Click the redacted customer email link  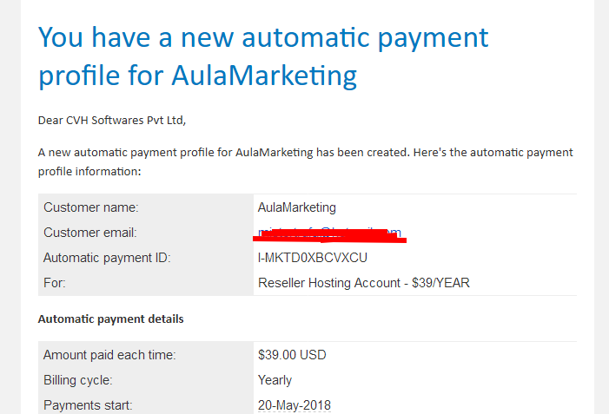click(x=329, y=233)
